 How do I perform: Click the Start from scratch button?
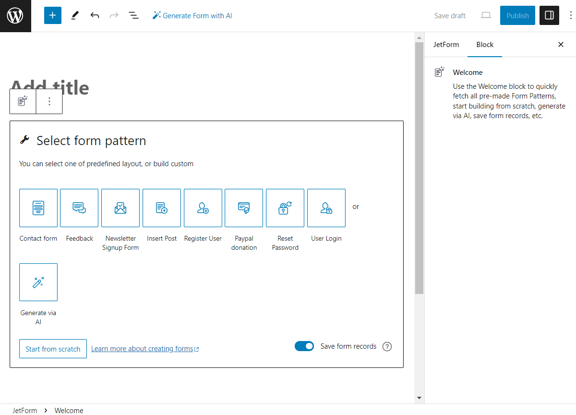(53, 349)
